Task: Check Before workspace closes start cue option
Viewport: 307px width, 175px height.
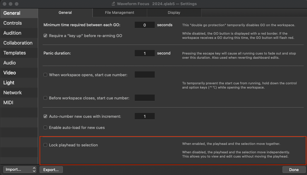Action: click(x=45, y=98)
